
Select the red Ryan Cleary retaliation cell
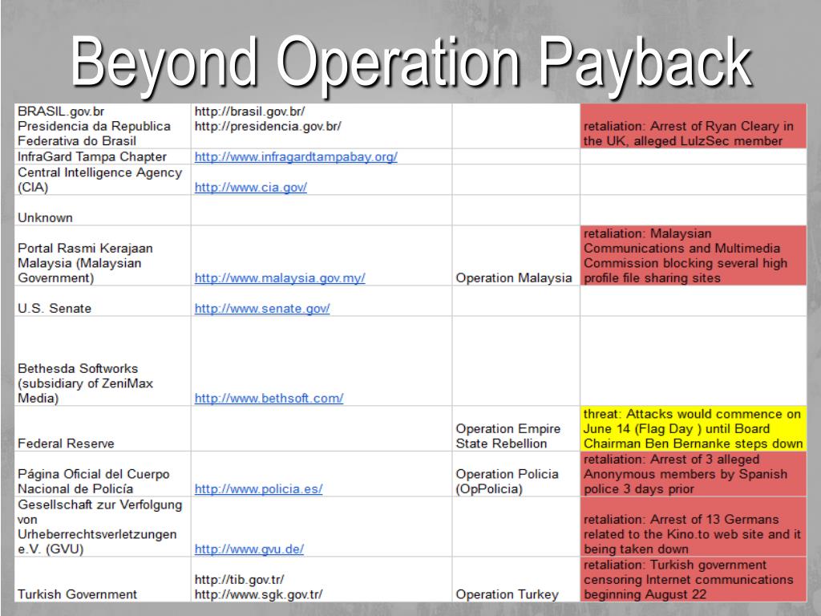click(x=694, y=126)
